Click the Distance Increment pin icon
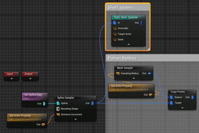 pos(58,114)
